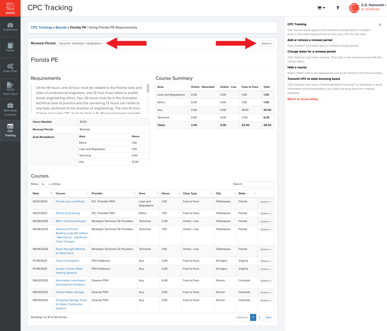This screenshot has width=387, height=331.
Task: Open the Dashboard from the sidebar
Action: point(10,26)
